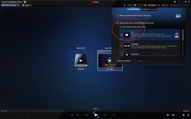Screen dimensions: 191x119
Task: Open help via question mark icon
Action: coord(179,2)
